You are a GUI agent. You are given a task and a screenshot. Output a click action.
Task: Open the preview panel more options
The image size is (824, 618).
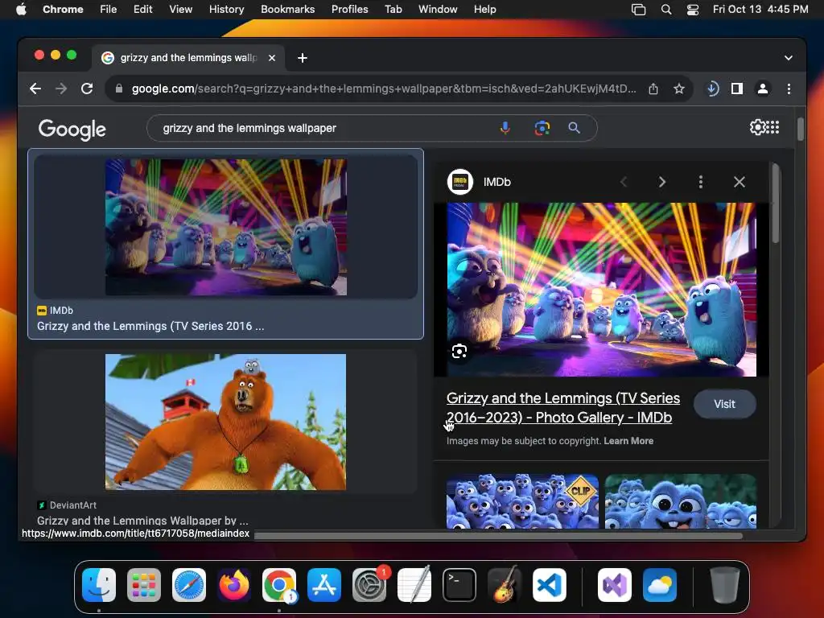click(x=701, y=182)
